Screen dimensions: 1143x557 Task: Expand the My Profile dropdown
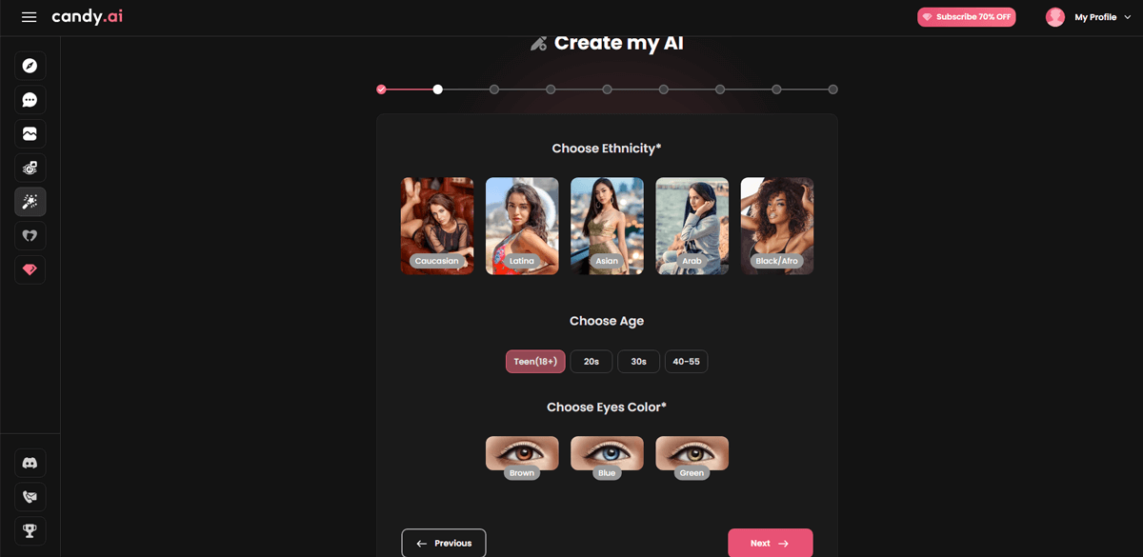(1081, 17)
